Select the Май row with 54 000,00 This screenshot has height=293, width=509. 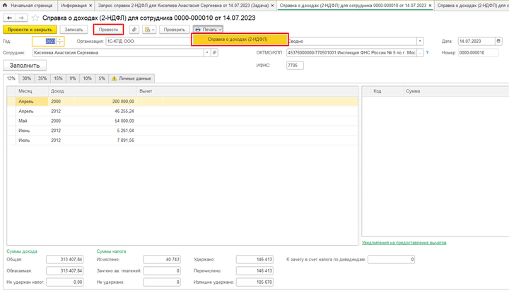(x=182, y=121)
